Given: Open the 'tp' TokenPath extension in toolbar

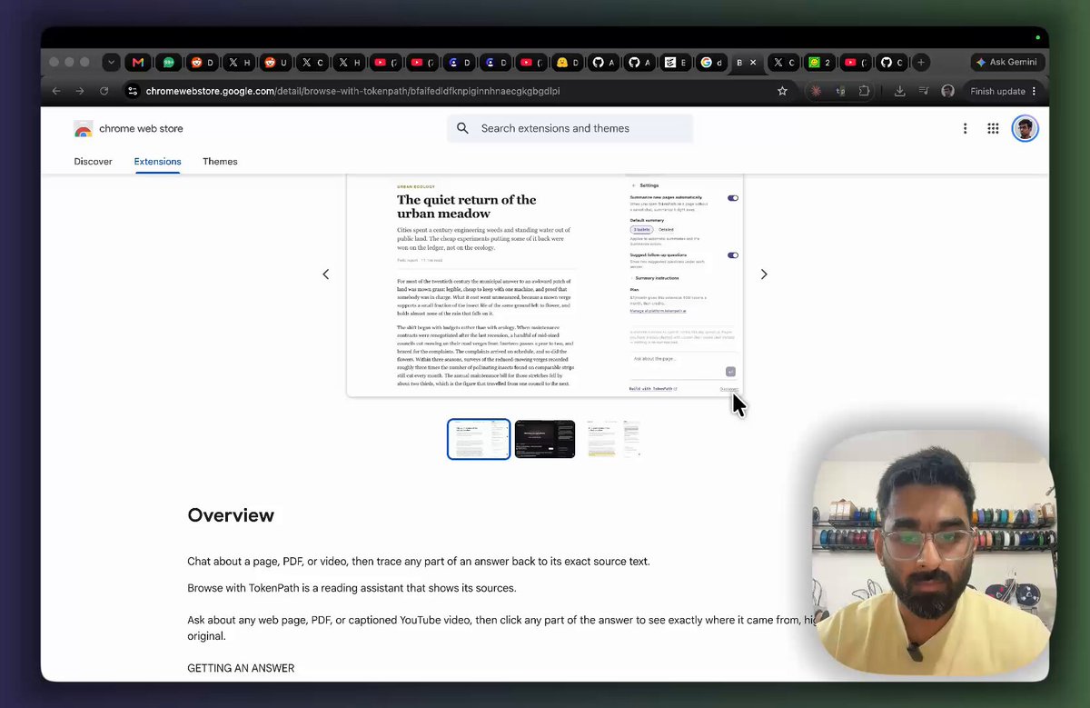Looking at the screenshot, I should point(840,91).
